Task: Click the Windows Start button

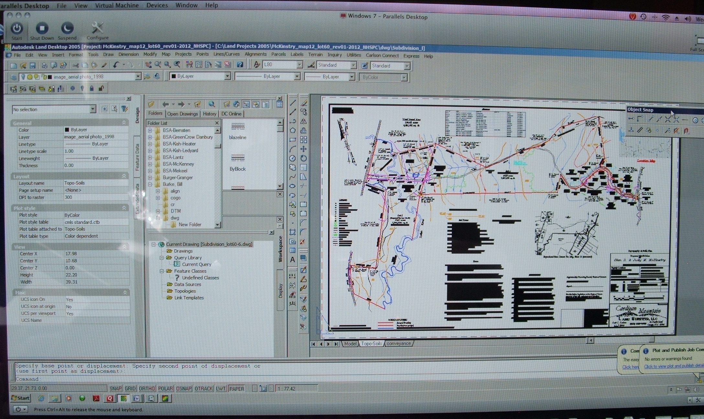Action: [x=20, y=398]
